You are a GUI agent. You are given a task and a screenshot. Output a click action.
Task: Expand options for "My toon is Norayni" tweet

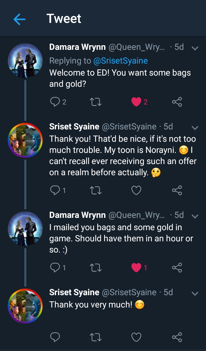tap(195, 127)
